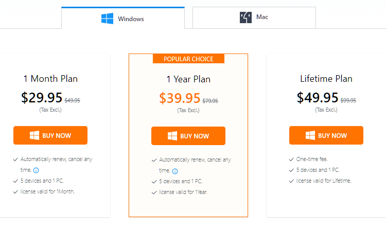The image size is (386, 230).
Task: Open info icon under 1 Month Plan
Action: [36, 170]
